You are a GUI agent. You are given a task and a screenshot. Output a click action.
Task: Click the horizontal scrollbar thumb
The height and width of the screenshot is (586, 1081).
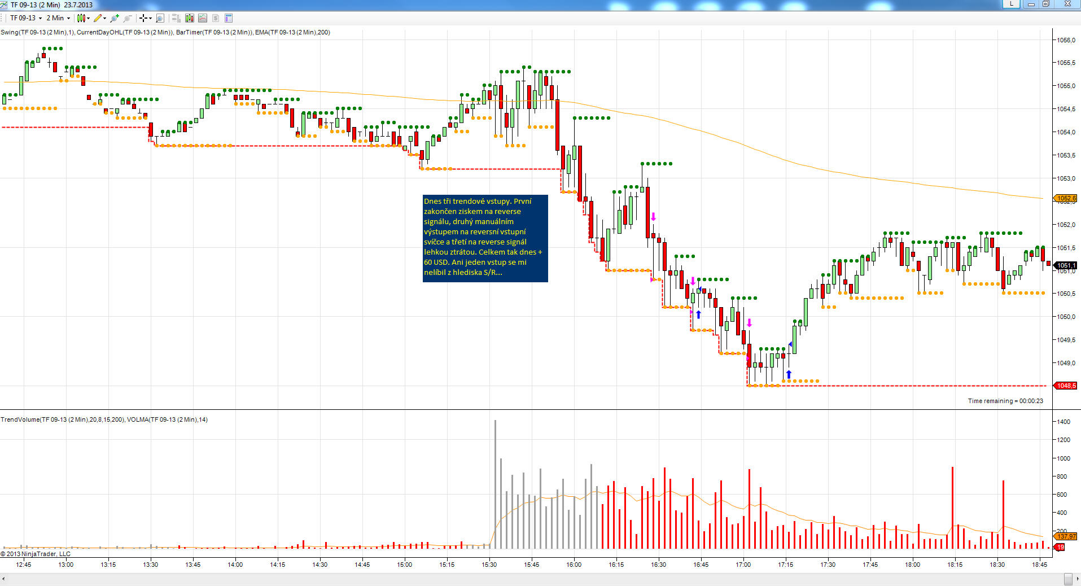[x=1068, y=579]
